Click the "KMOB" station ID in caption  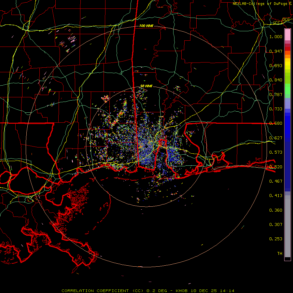pos(181,291)
